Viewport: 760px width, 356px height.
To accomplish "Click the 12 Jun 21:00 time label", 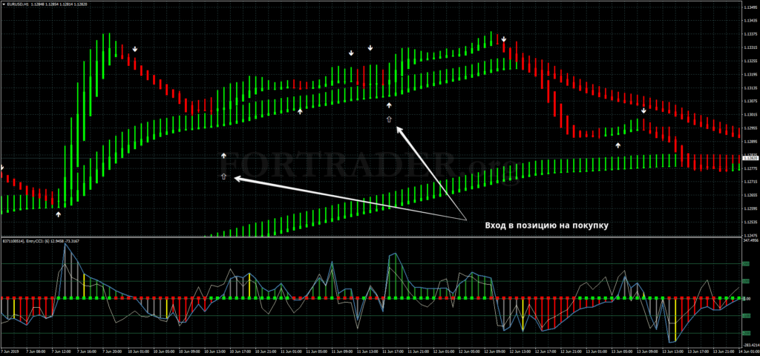I will coord(571,352).
